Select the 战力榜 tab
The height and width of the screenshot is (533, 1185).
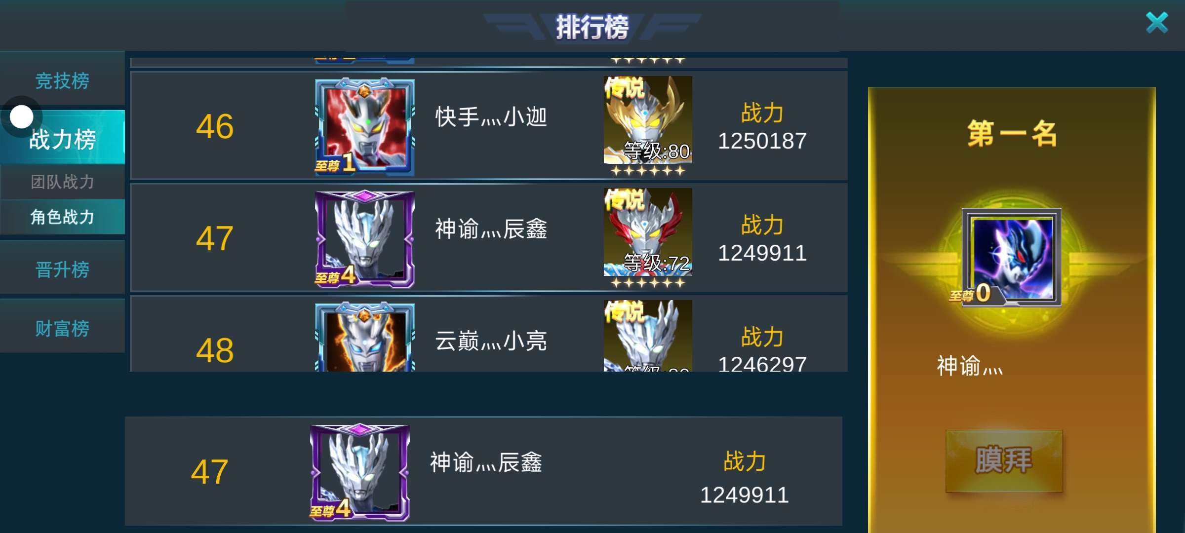pos(62,138)
